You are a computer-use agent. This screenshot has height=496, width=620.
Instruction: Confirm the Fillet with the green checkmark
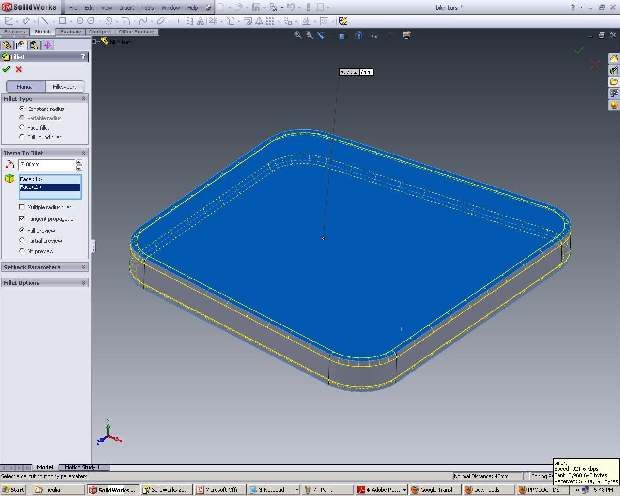6,69
